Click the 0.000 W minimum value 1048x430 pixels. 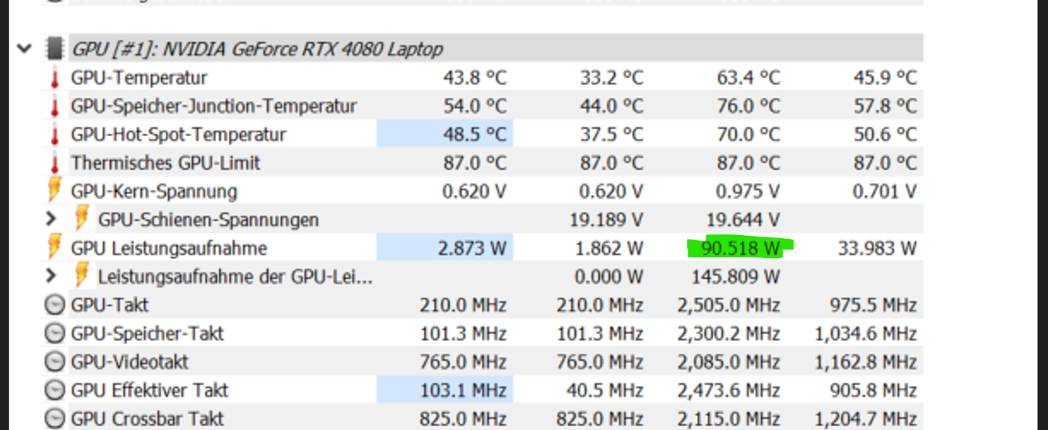tap(609, 276)
